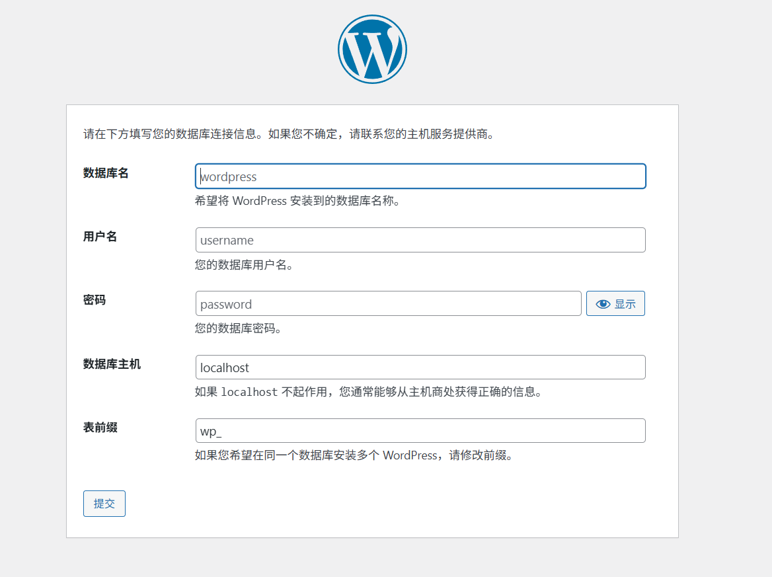Select the 密码 password input field
Image resolution: width=772 pixels, height=577 pixels.
(x=389, y=304)
